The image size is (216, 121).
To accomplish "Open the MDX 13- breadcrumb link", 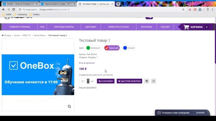I will click(x=26, y=35).
